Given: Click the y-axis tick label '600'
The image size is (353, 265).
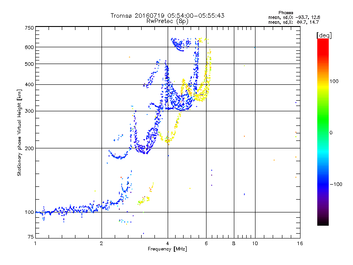Looking at the screenshot, I should [x=29, y=47].
